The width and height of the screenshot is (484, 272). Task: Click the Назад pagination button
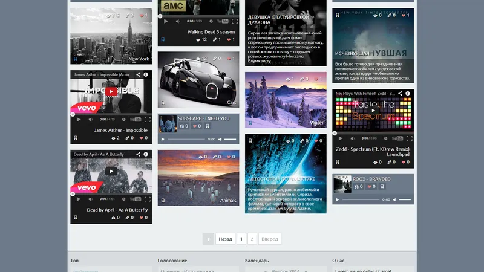click(x=225, y=239)
